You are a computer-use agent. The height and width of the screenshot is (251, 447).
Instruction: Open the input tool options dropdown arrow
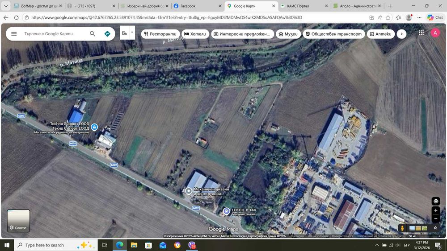pyautogui.click(x=132, y=33)
